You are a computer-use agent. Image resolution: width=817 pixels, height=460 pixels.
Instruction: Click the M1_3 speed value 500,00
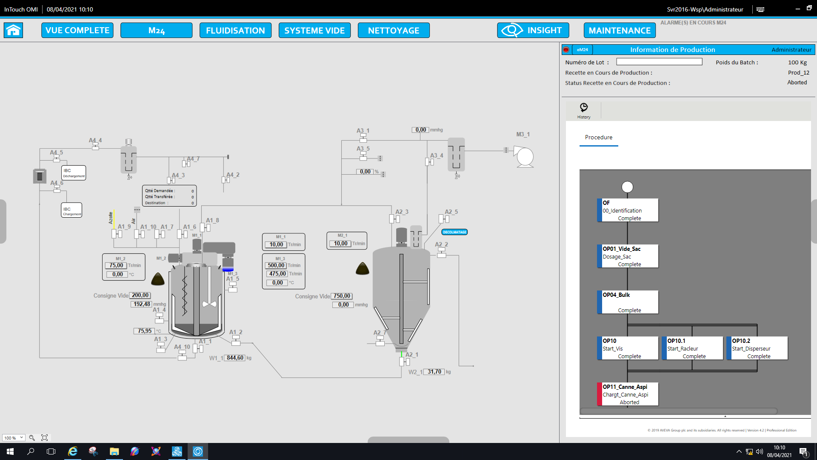tap(276, 265)
